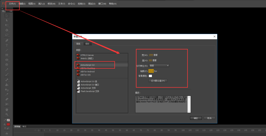Select the Paint Bucket tool
This screenshot has width=266, height=136.
[7, 85]
